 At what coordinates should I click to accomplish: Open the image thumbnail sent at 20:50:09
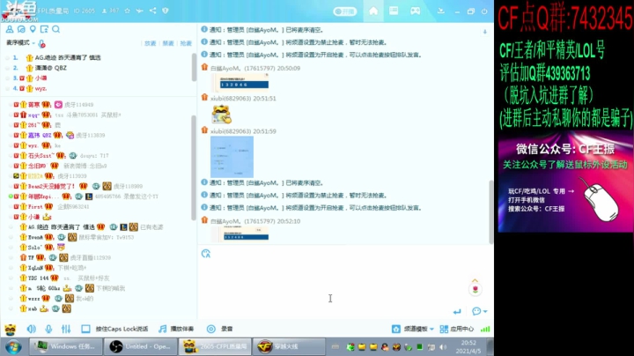tap(242, 82)
